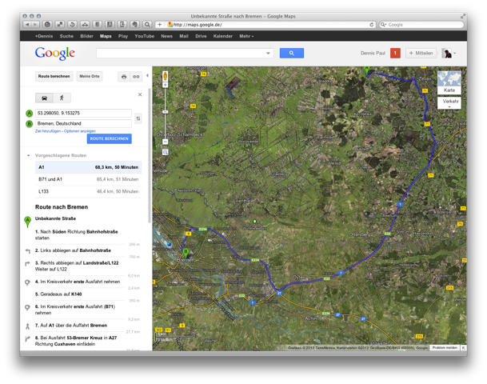The height and width of the screenshot is (384, 487).
Task: Click the print icon
Action: [124, 77]
